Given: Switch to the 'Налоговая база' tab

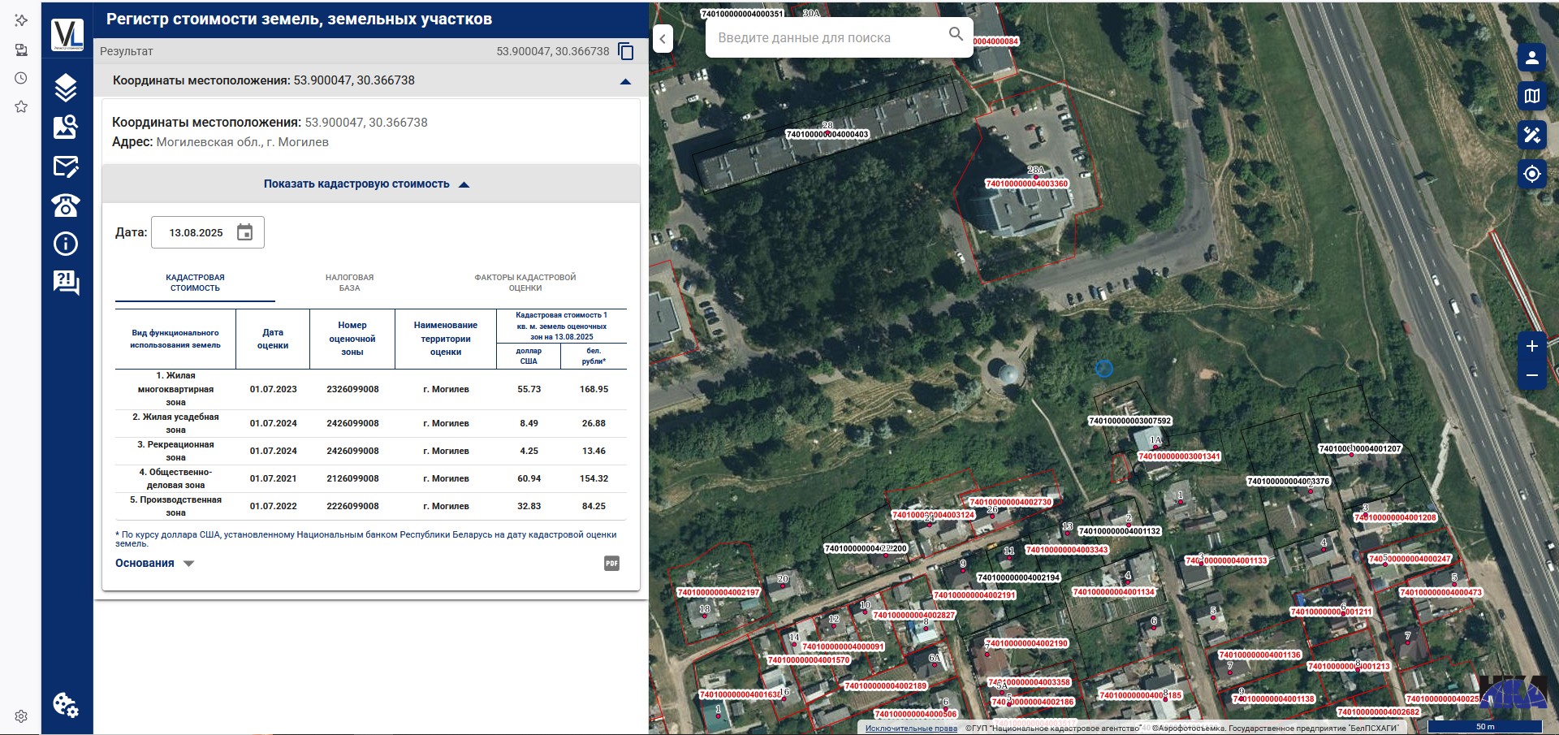Looking at the screenshot, I should (x=349, y=283).
